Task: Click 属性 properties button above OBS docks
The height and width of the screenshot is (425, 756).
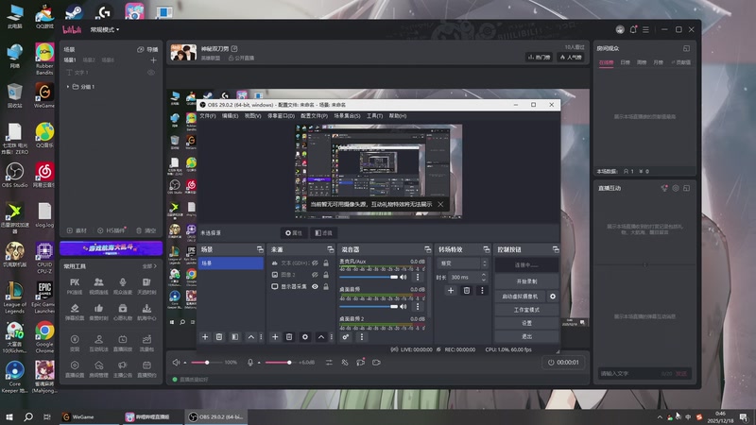Action: coord(294,233)
